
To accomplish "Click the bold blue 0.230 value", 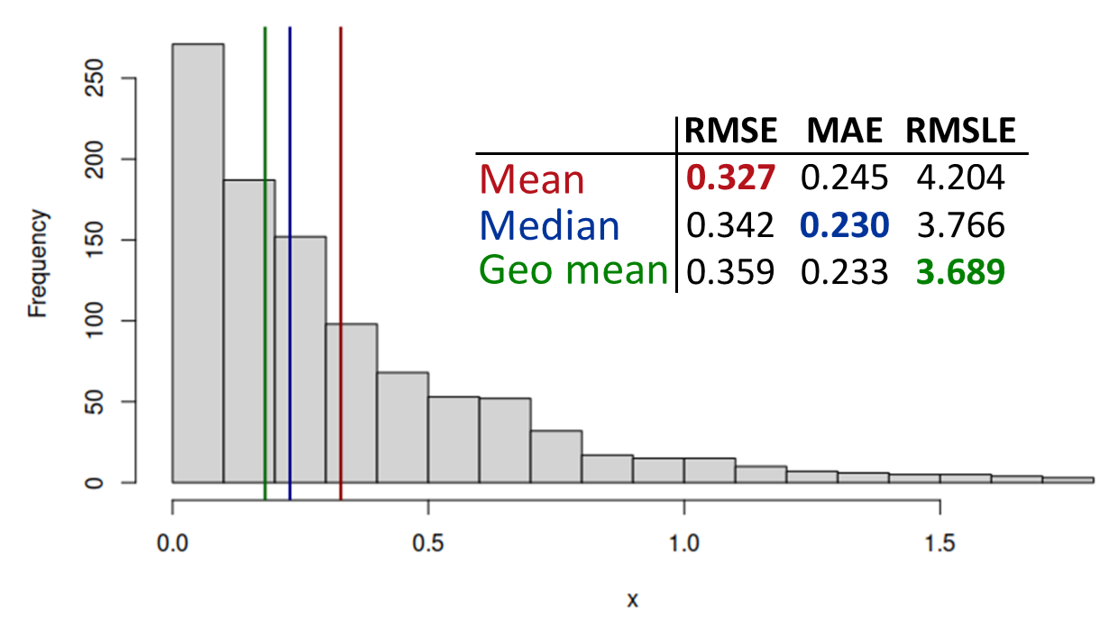I will [x=846, y=224].
